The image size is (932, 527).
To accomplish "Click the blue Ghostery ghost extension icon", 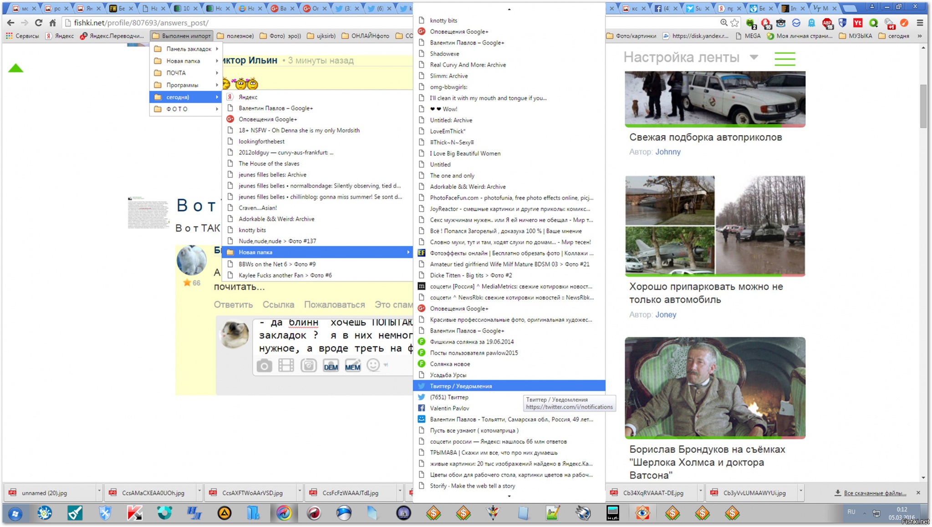I will click(x=811, y=23).
